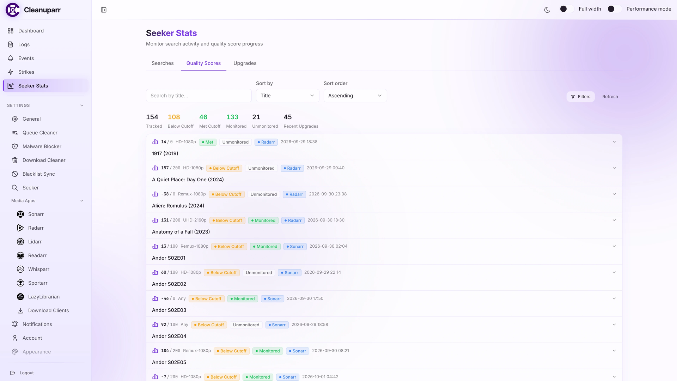Toggle Performance mode switch

pos(615,9)
